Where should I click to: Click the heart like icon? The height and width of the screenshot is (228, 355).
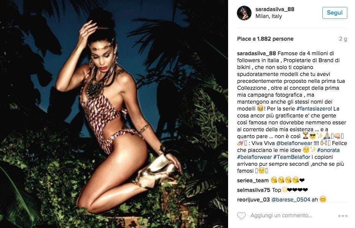[x=242, y=216]
